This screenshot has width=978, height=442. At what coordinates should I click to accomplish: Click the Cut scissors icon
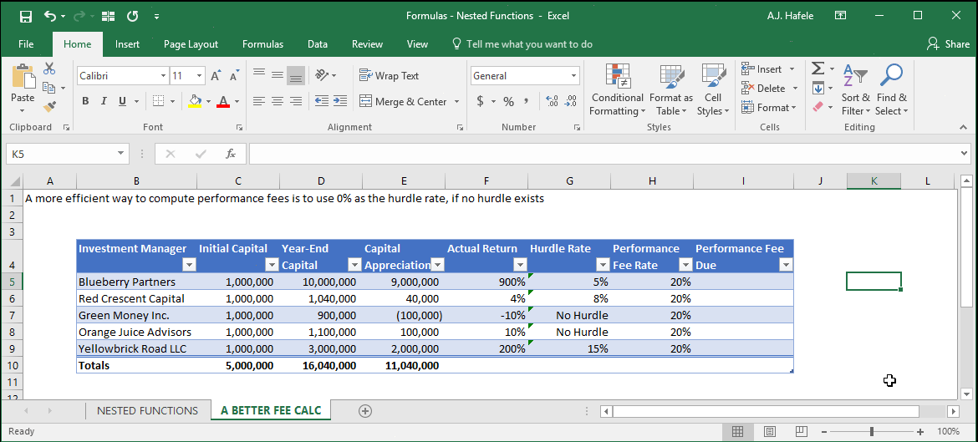[49, 69]
